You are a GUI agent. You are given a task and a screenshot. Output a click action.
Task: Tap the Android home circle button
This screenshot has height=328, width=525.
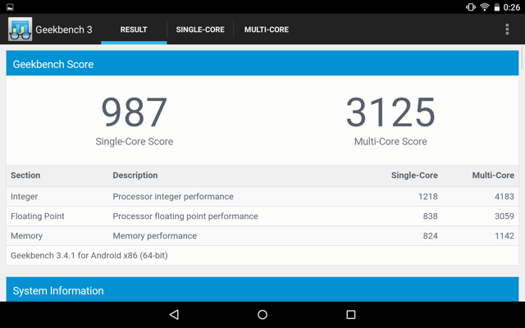(x=262, y=314)
